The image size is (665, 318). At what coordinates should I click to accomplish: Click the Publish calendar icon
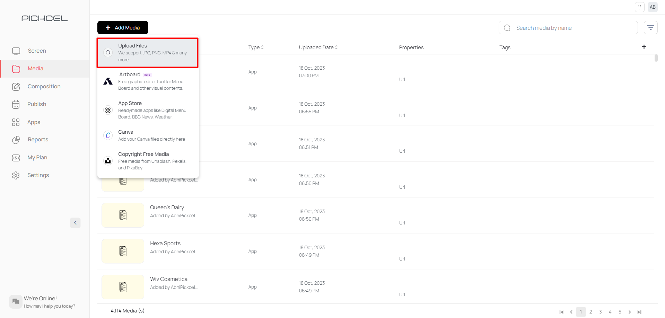pyautogui.click(x=16, y=104)
